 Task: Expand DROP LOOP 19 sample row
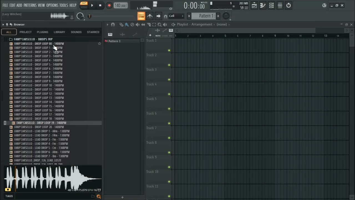[x=5, y=123]
